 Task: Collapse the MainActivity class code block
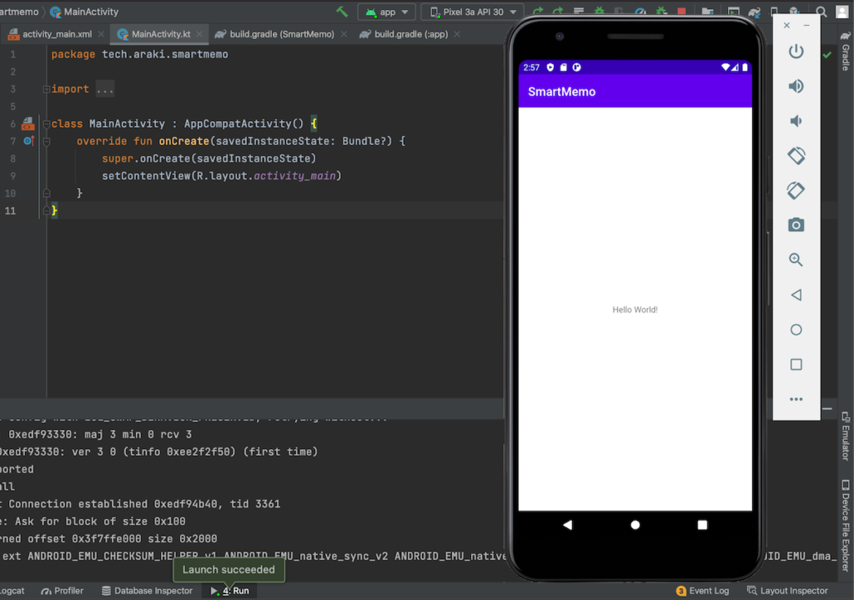[47, 124]
